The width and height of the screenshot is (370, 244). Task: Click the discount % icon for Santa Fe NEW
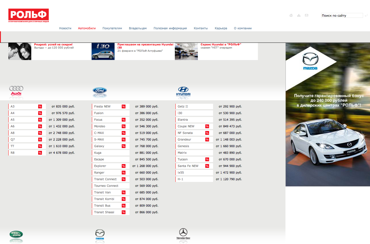pyautogui.click(x=207, y=166)
